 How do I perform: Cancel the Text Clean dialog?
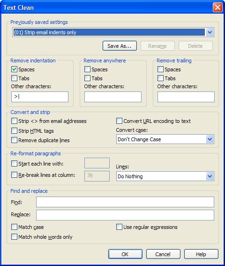[163, 254]
